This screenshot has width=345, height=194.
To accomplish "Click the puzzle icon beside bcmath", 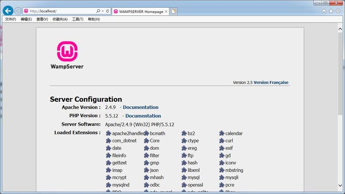I will (x=146, y=133).
